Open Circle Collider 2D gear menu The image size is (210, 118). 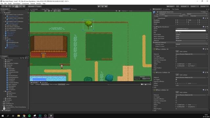point(207,72)
